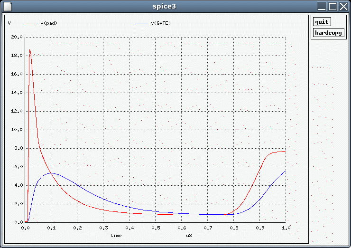The height and width of the screenshot is (248, 351).
Task: Open the window menu icon in title bar
Action: pos(7,6)
